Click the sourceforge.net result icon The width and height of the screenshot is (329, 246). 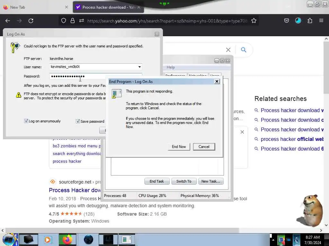point(53,182)
